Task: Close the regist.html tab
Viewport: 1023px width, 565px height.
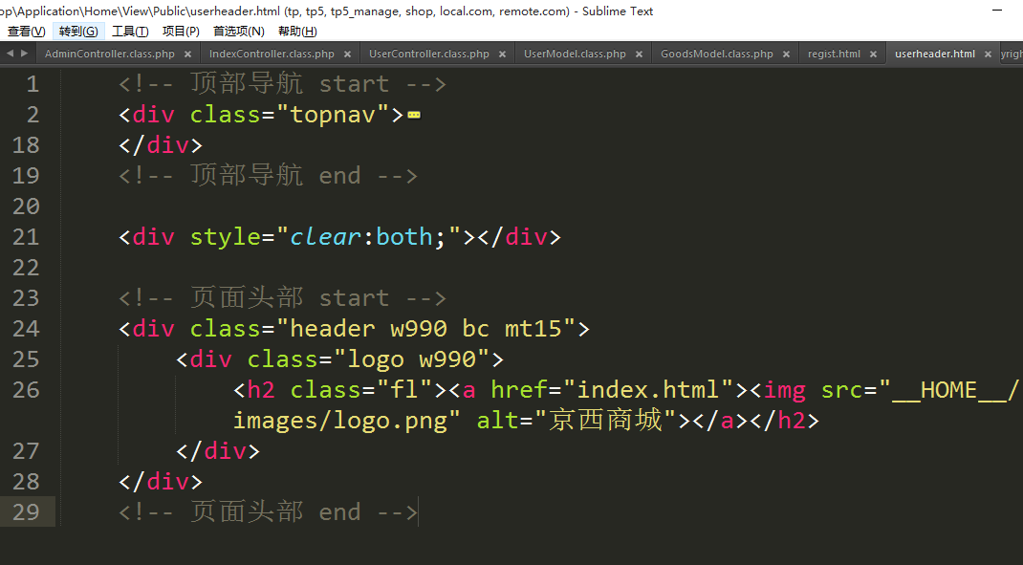Action: click(x=874, y=54)
